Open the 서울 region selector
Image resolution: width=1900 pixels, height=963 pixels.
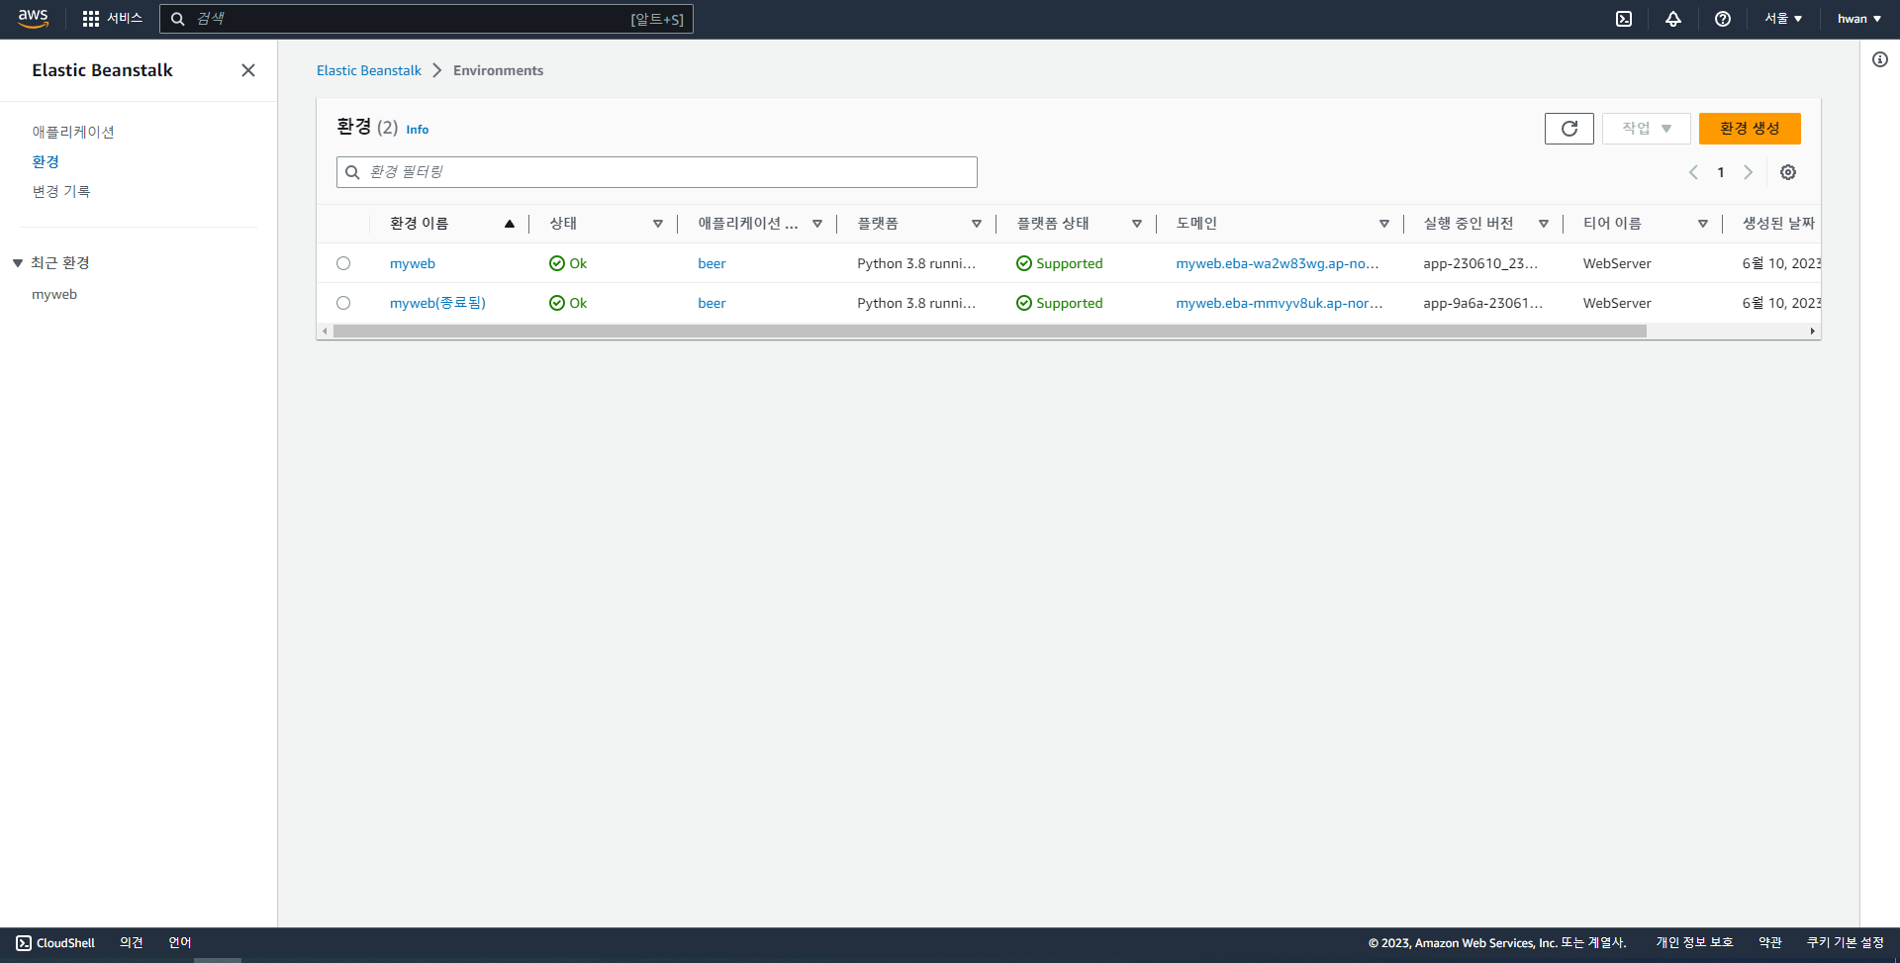coord(1783,19)
